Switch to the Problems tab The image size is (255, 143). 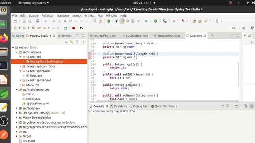pos(119,106)
